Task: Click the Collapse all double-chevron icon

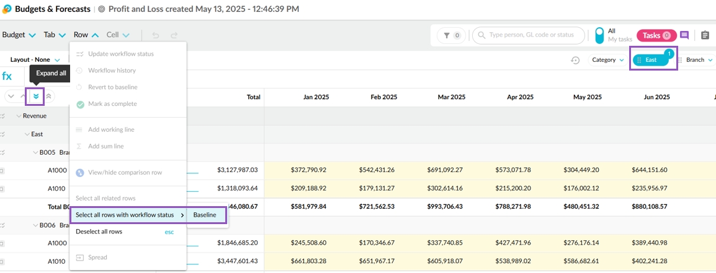Action: point(48,96)
